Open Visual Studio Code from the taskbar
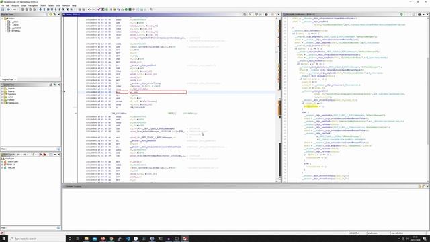The width and height of the screenshot is (430, 242). (x=128, y=239)
